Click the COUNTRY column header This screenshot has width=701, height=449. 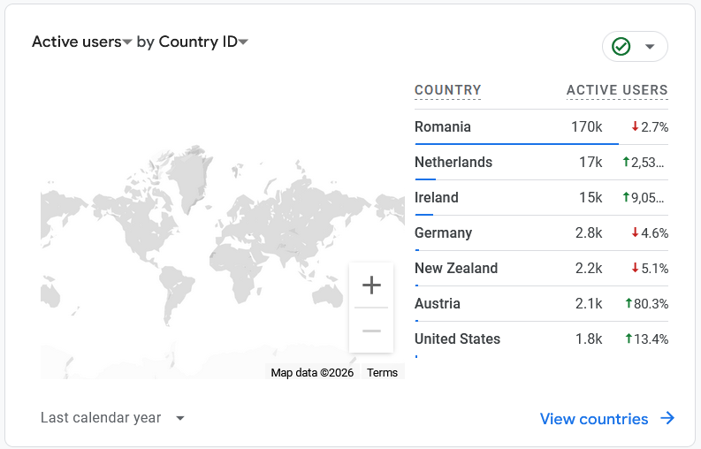[447, 90]
